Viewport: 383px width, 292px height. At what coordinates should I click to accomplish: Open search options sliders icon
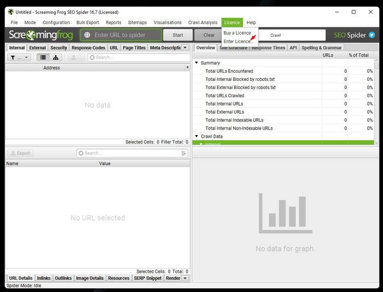tap(183, 153)
